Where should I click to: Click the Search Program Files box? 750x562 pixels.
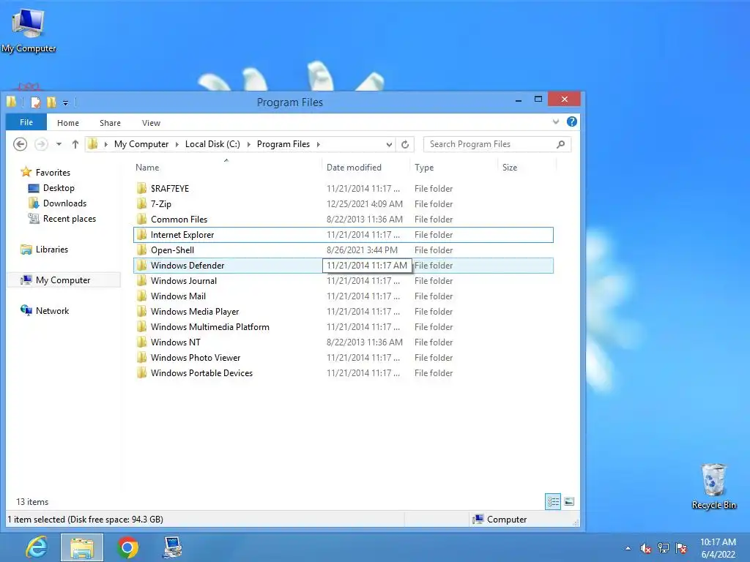tap(497, 144)
